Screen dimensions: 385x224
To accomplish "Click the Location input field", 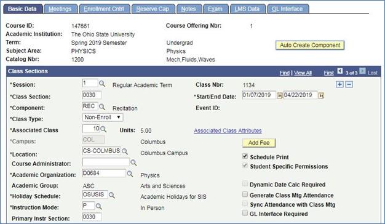I will [101, 151].
